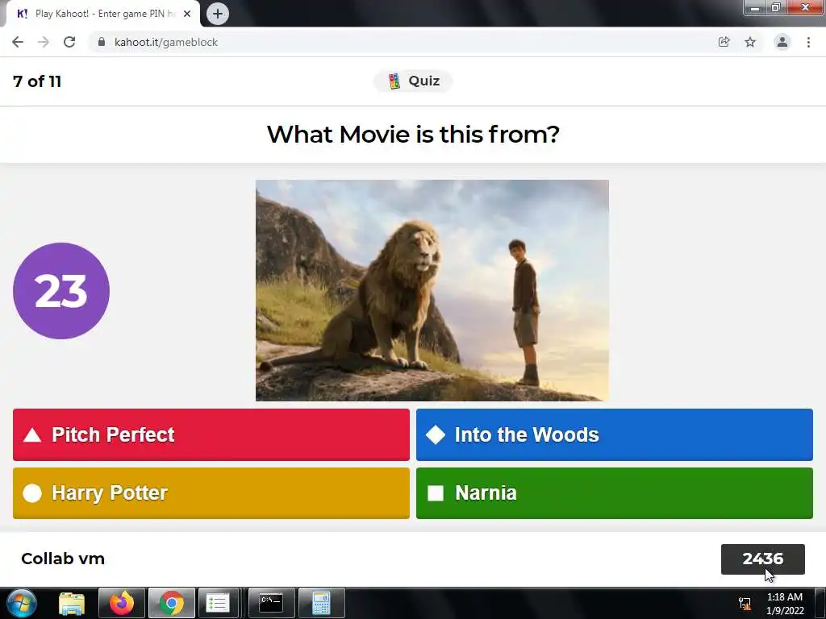The height and width of the screenshot is (619, 826).
Task: Choose the yellow Harry Potter answer
Action: [x=211, y=493]
